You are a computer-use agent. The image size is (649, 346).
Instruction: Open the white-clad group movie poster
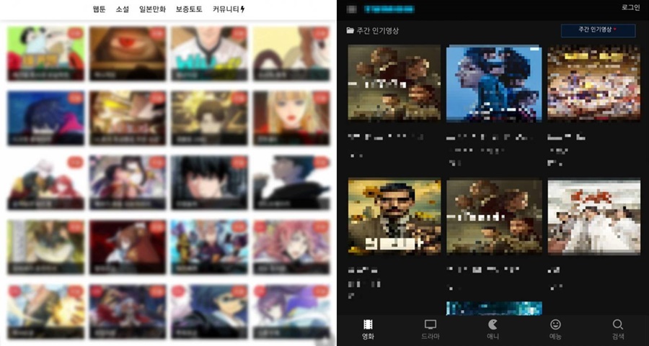[x=594, y=217]
